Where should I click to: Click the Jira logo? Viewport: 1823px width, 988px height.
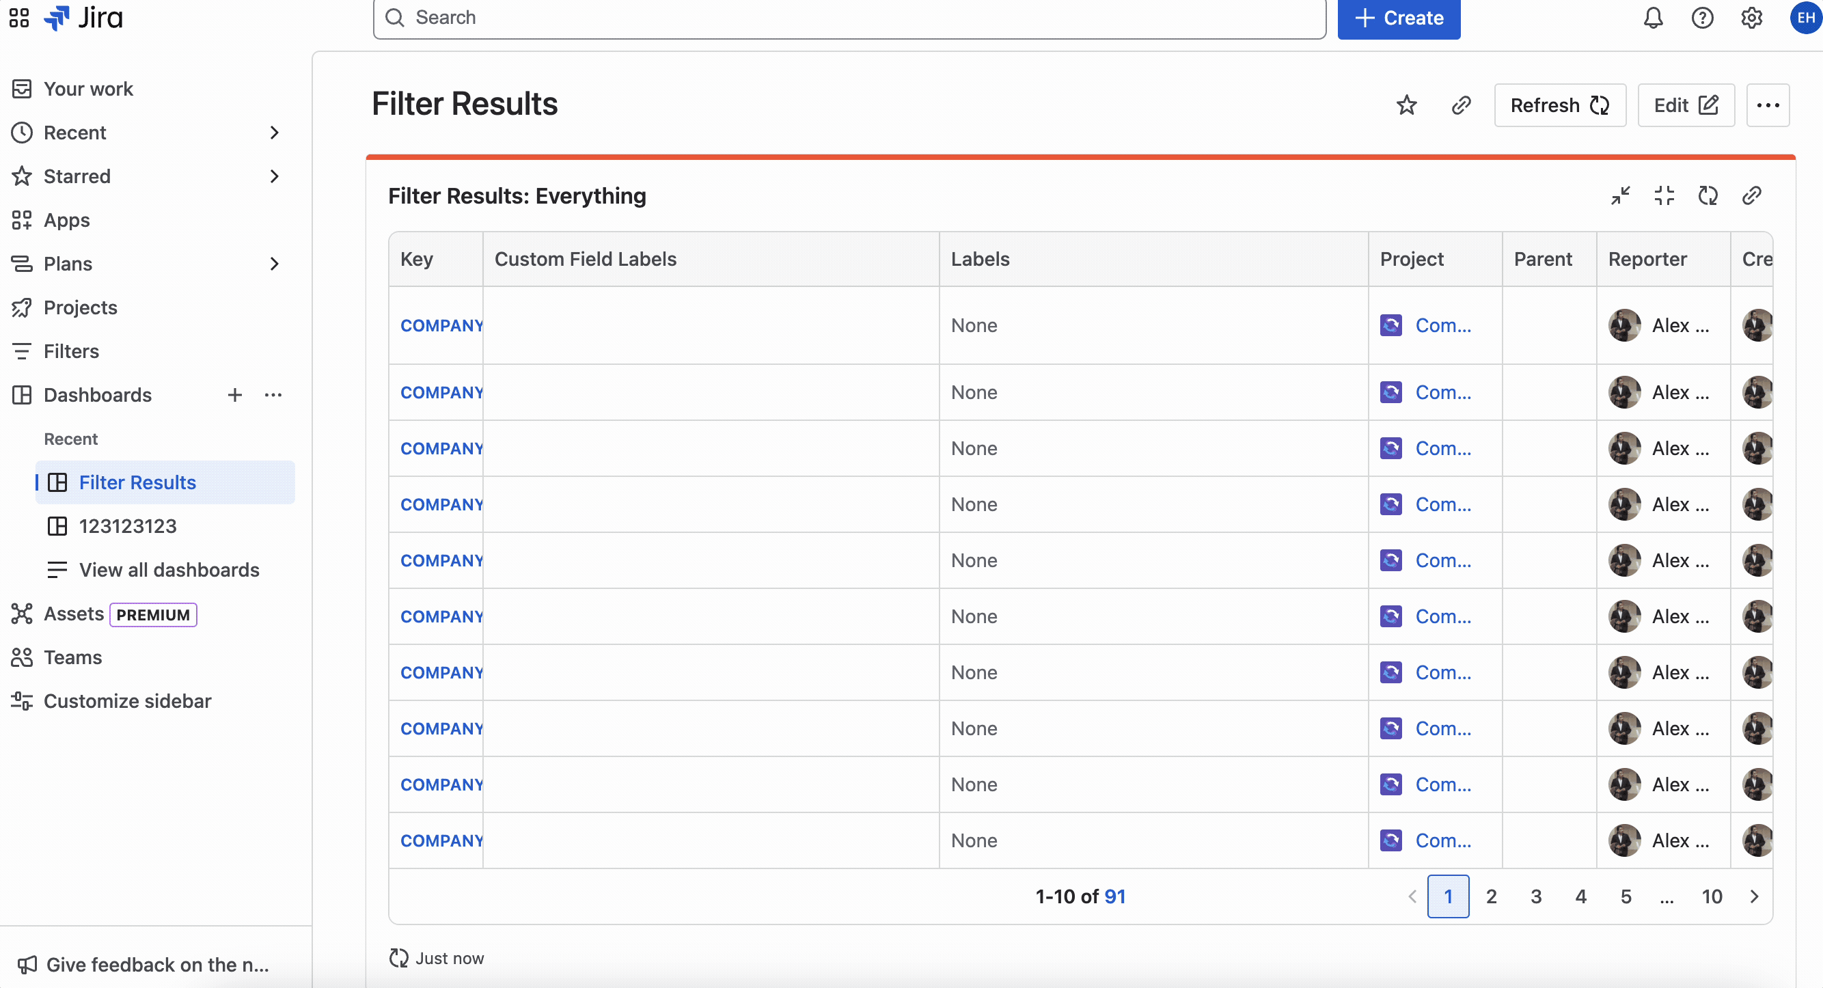(x=83, y=18)
